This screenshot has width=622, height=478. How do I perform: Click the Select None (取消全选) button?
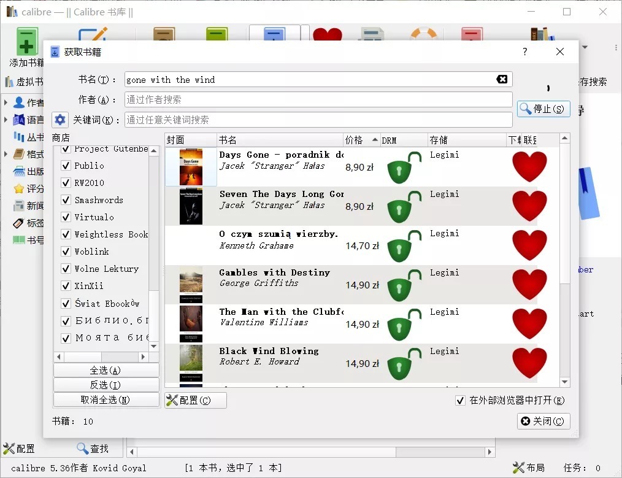coord(106,399)
